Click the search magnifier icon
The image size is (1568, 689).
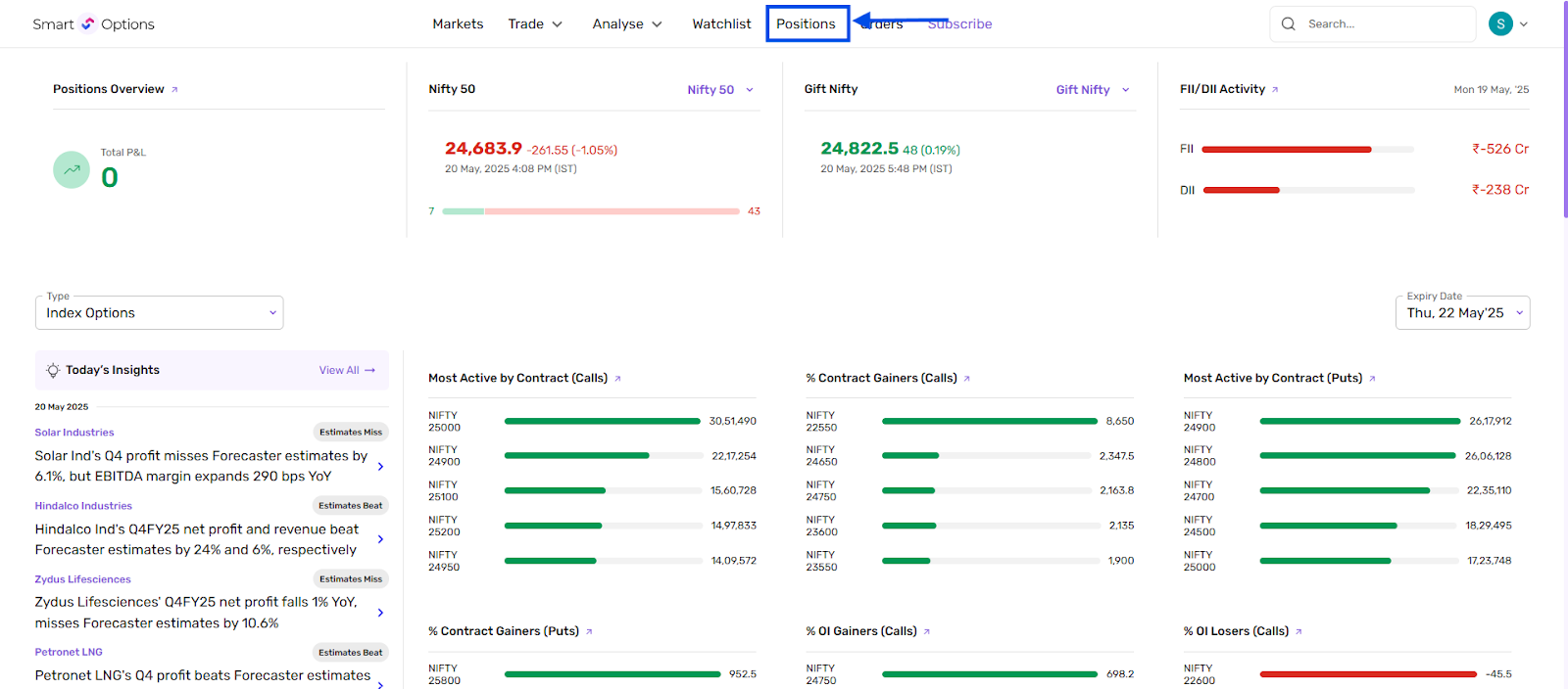pyautogui.click(x=1289, y=23)
